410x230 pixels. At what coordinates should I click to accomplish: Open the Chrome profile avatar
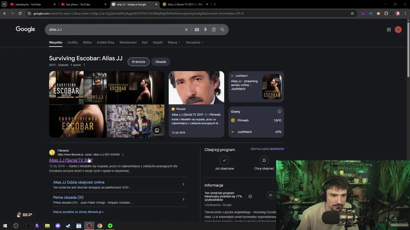point(398,13)
